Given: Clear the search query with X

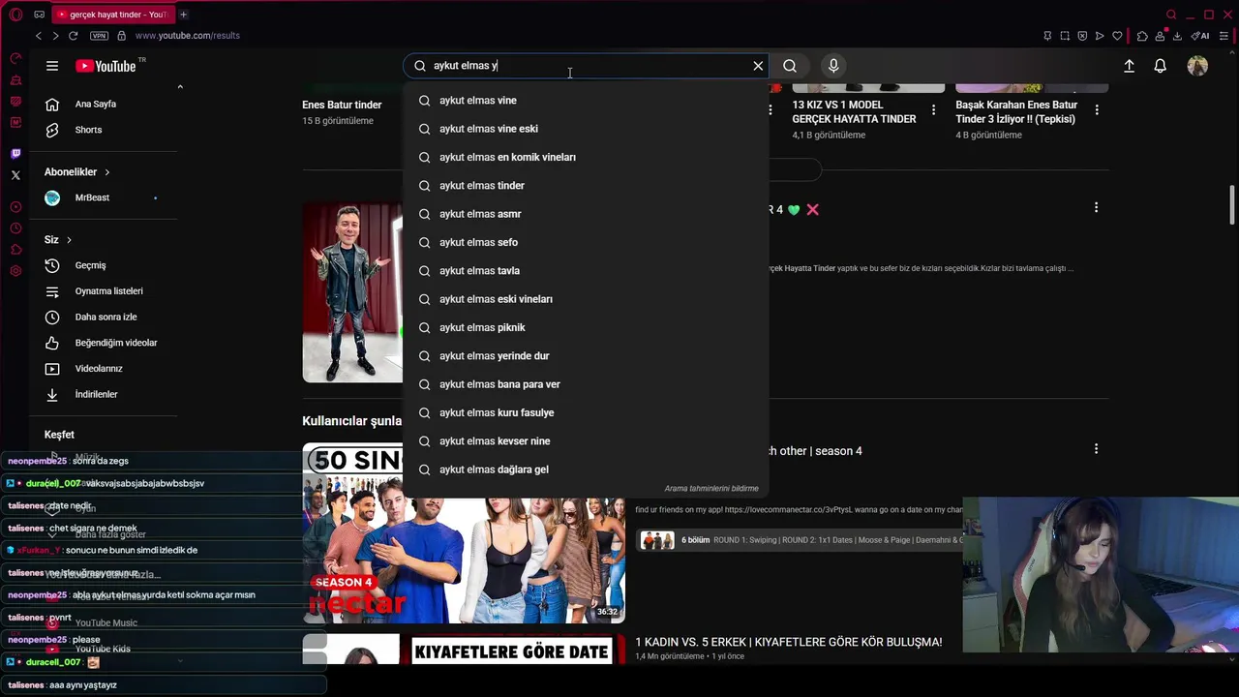Looking at the screenshot, I should 758,66.
